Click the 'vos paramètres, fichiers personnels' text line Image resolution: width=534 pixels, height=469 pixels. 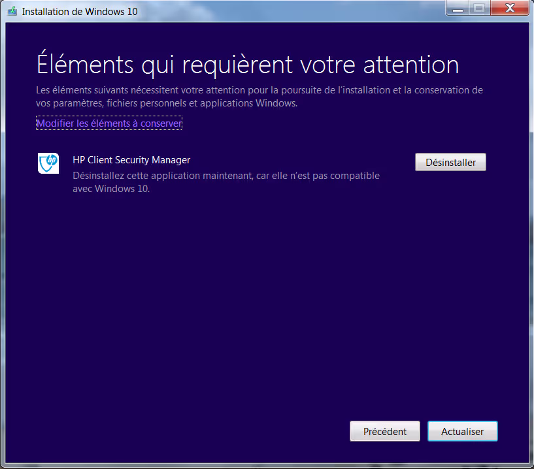pos(167,103)
